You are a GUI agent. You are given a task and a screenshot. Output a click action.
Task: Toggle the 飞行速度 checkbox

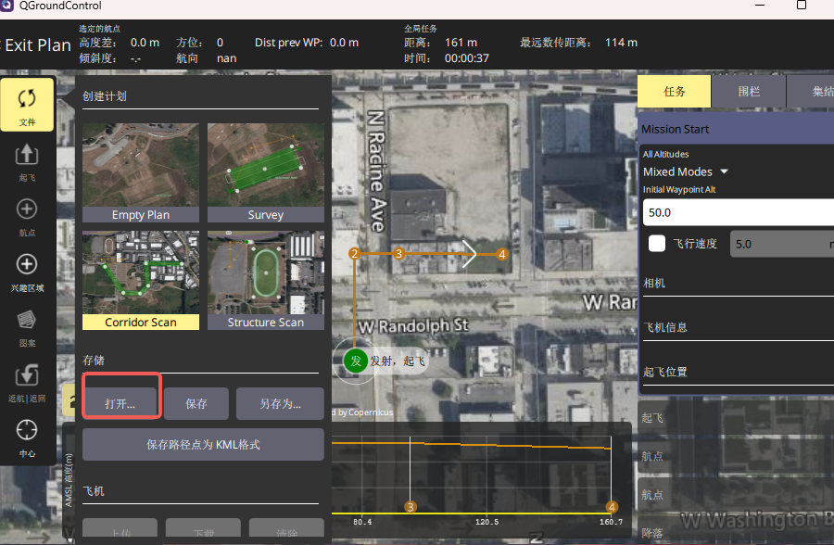pyautogui.click(x=657, y=244)
